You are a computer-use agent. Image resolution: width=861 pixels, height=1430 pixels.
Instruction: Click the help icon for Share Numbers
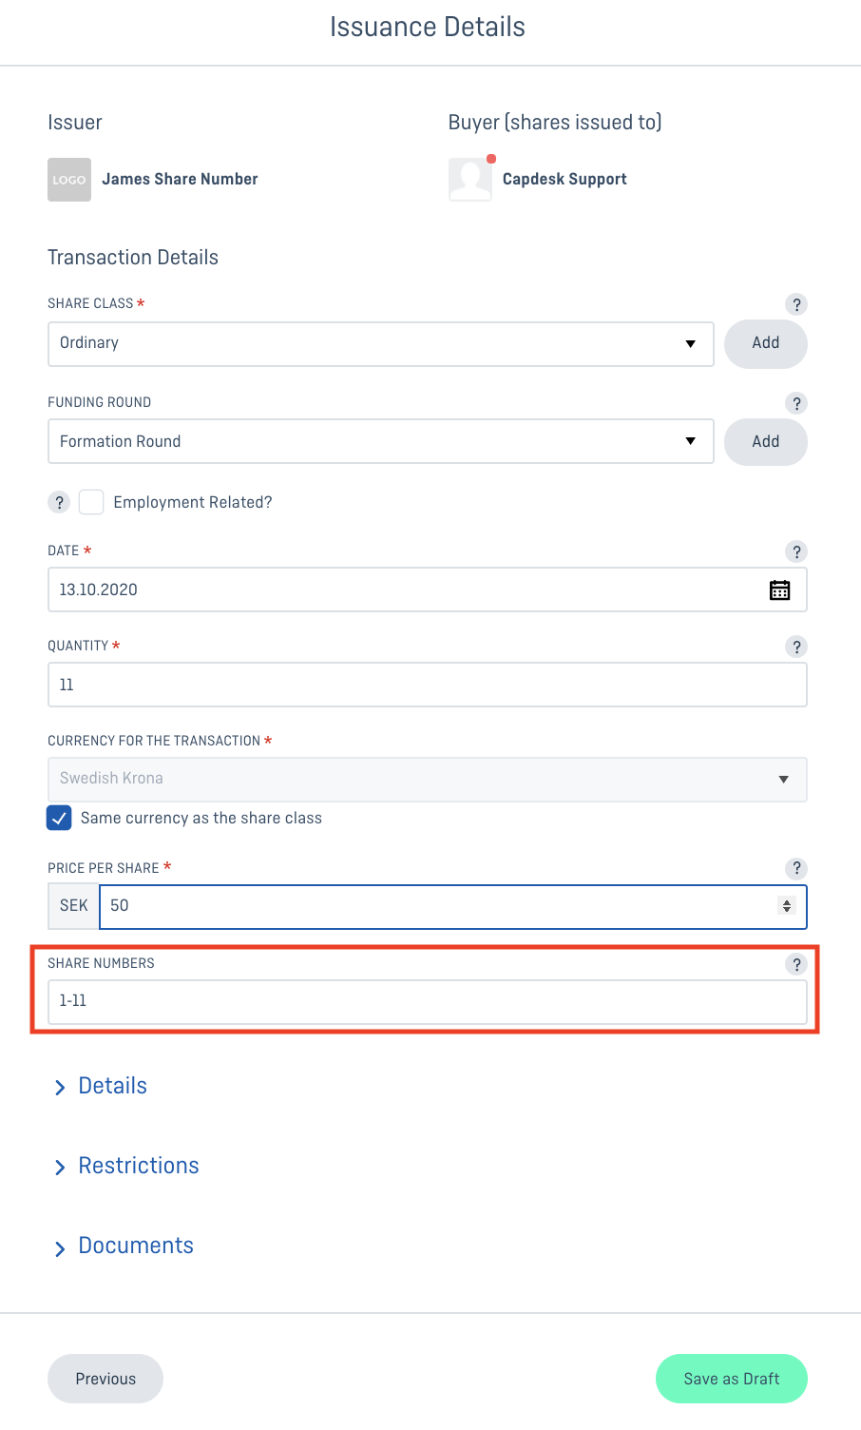(796, 964)
